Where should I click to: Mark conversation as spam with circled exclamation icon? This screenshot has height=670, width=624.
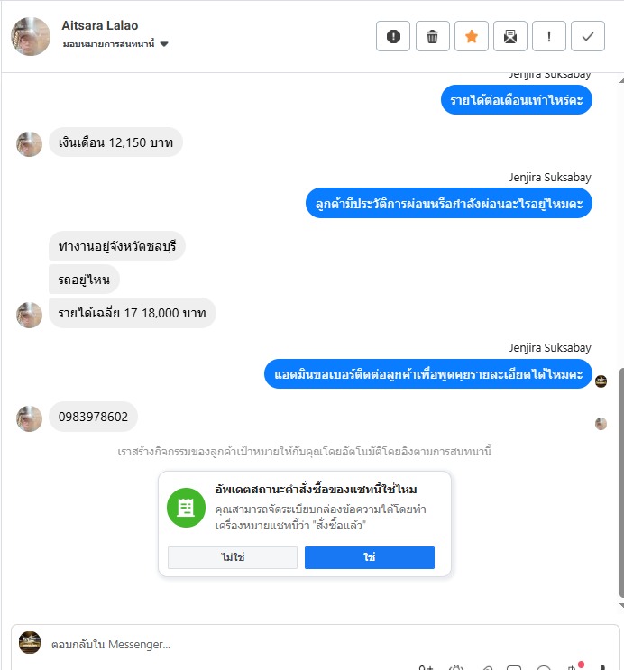[x=393, y=36]
